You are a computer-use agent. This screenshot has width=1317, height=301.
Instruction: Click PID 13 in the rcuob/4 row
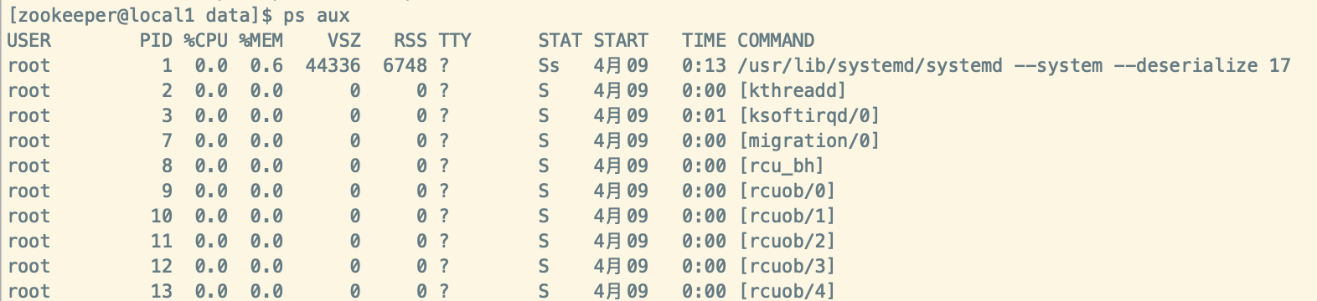point(162,291)
